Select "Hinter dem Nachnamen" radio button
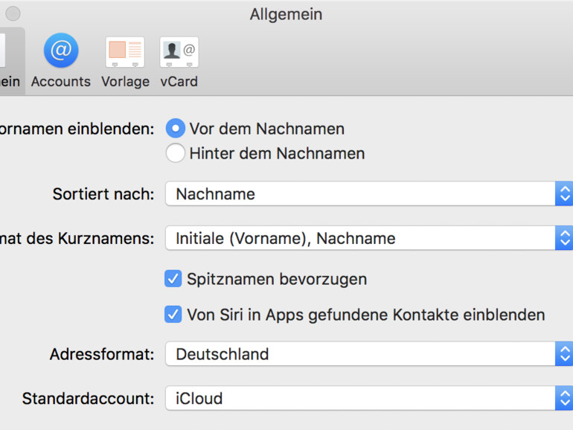 pos(175,153)
